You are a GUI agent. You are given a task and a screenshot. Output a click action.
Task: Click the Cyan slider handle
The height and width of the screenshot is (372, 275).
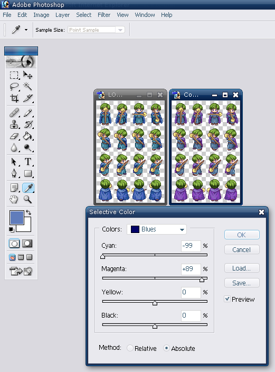point(102,256)
